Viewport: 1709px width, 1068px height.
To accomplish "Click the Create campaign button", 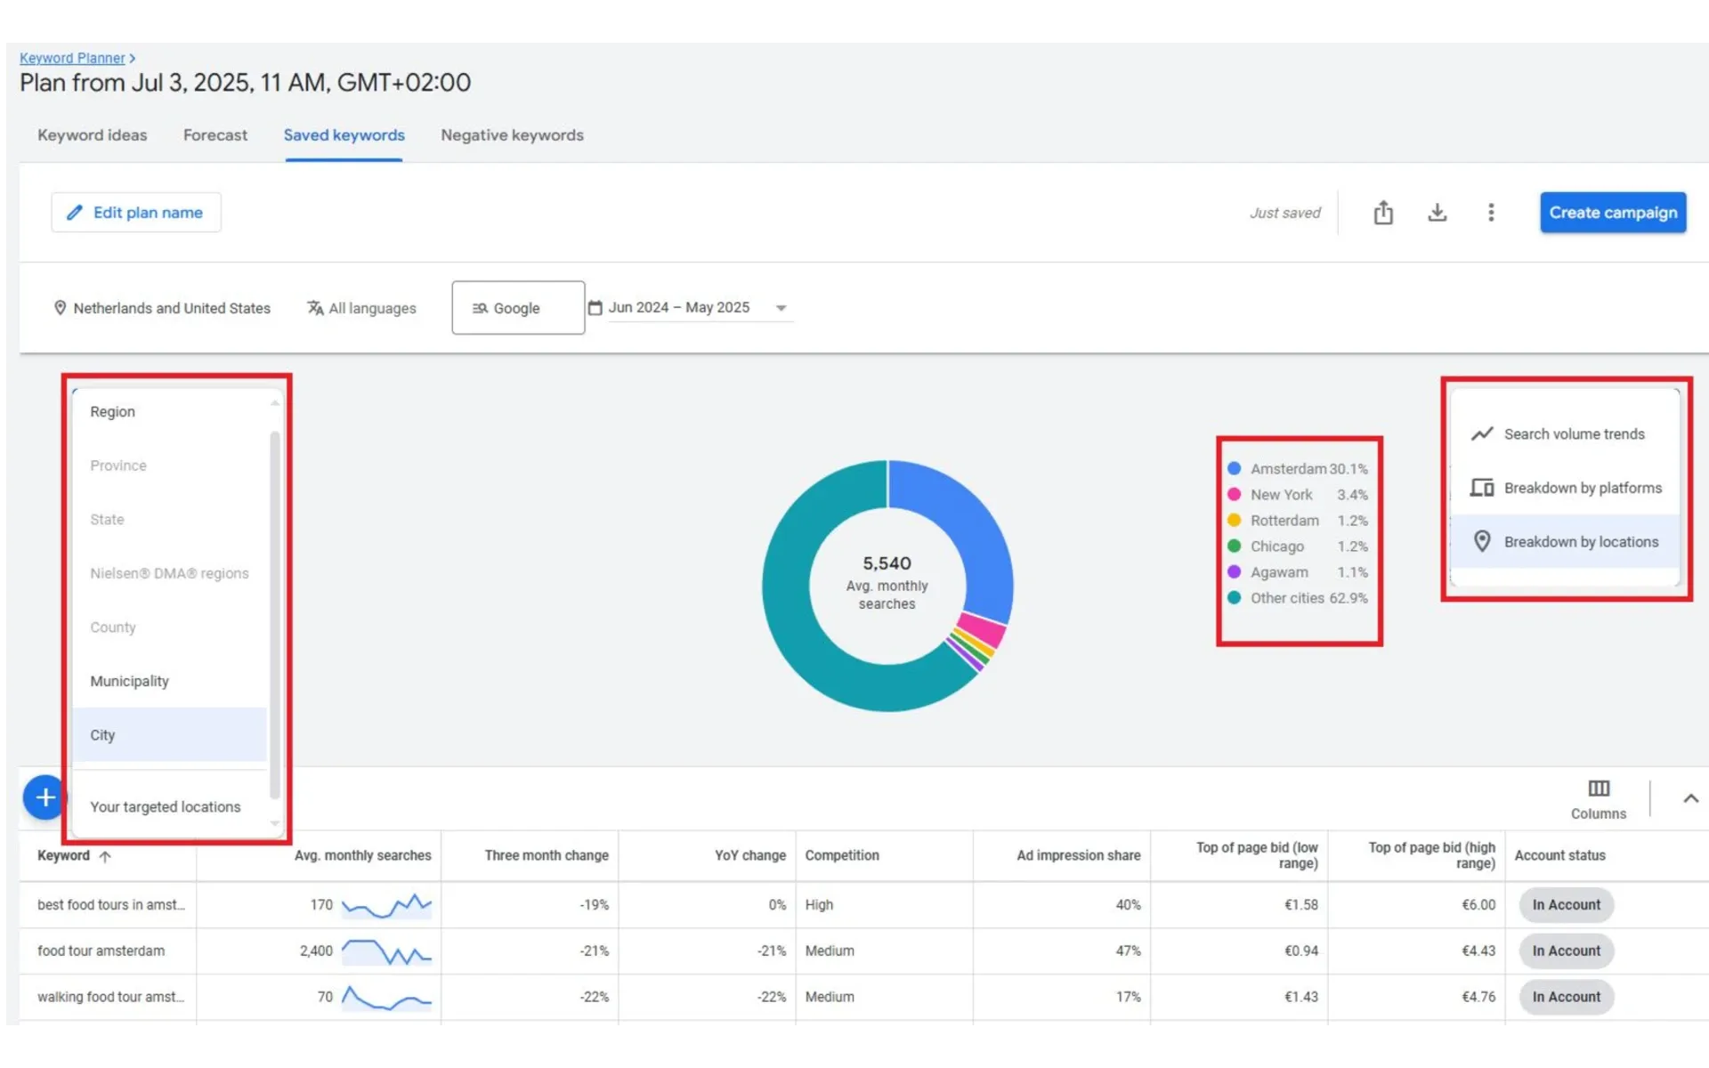I will (x=1612, y=213).
